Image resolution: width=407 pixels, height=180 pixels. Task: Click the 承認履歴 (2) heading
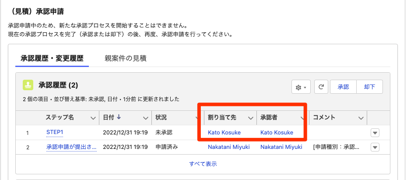(58, 85)
